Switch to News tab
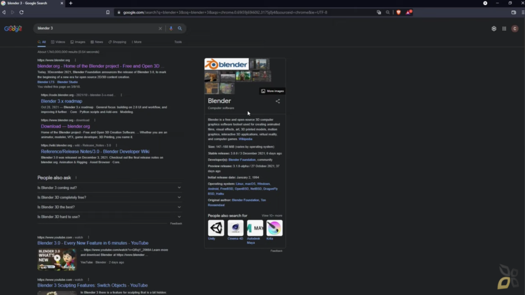525x295 pixels. point(97,42)
